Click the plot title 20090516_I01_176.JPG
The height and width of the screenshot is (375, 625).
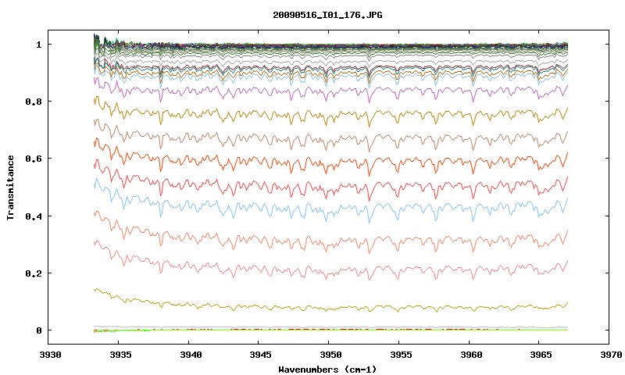tap(327, 15)
